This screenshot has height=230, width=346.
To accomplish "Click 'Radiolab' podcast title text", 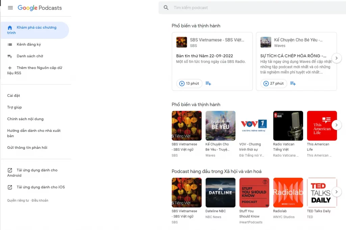I will point(280,211).
